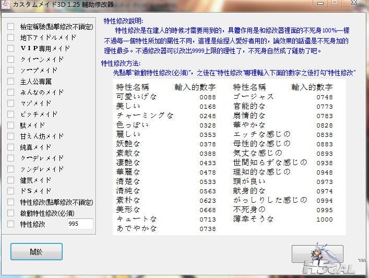
Task: Click the 0088 number value
Action: (208, 97)
